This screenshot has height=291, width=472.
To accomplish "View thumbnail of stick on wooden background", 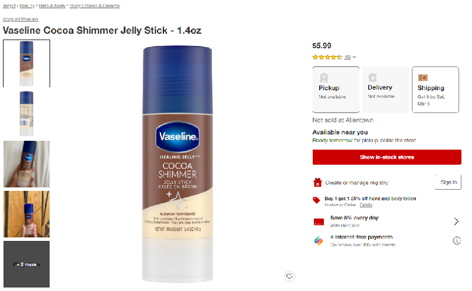I will click(27, 214).
